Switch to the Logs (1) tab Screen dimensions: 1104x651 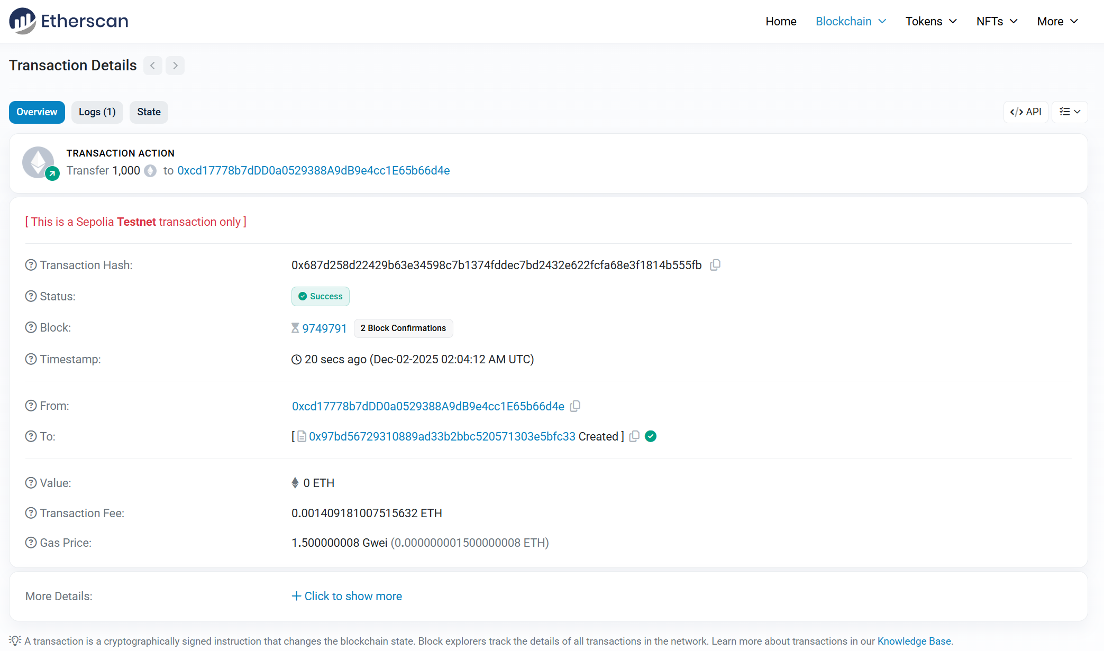pos(97,112)
